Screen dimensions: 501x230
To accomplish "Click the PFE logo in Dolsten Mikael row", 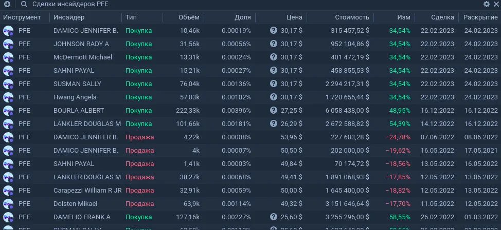I will 8,203.
